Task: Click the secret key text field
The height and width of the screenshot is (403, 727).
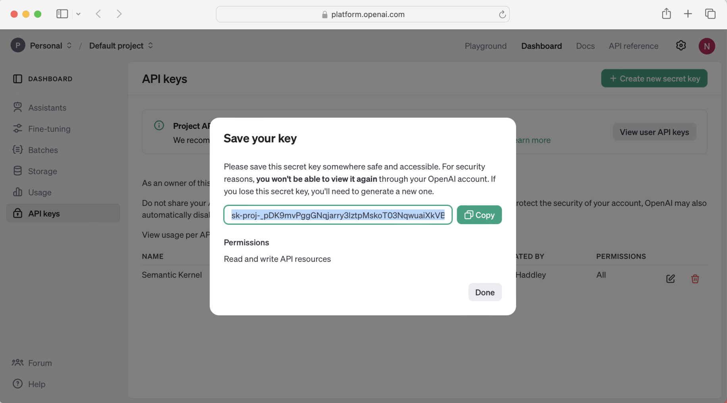Action: [x=337, y=215]
